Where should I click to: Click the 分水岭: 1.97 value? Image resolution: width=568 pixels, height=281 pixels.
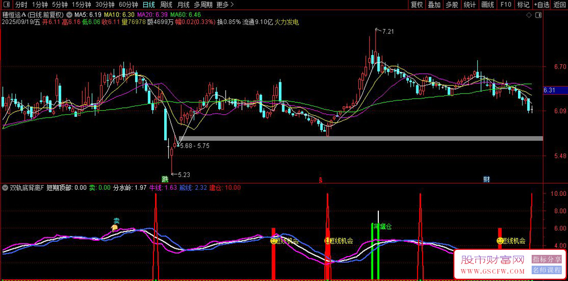(x=130, y=187)
